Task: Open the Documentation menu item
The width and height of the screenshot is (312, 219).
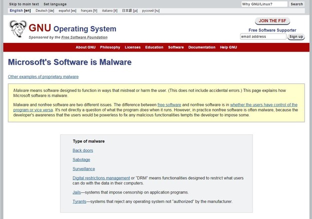Action: [202, 47]
